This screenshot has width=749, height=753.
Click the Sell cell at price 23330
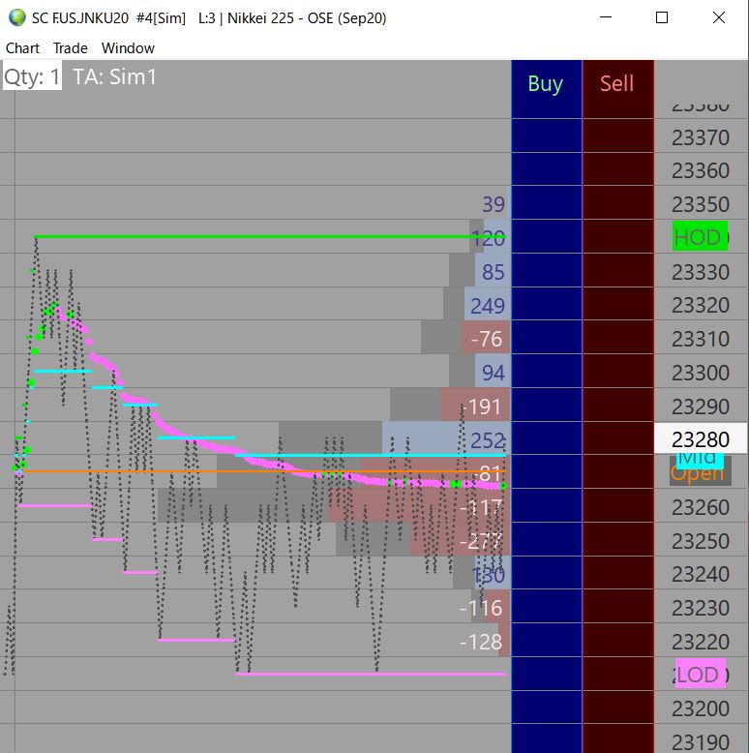click(x=618, y=270)
